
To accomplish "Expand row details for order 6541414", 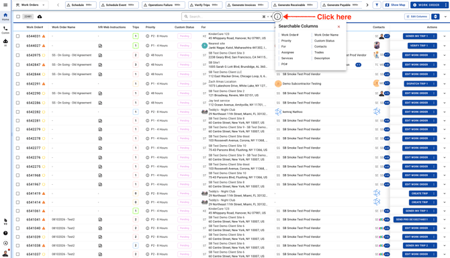I will pyautogui.click(x=445, y=202).
